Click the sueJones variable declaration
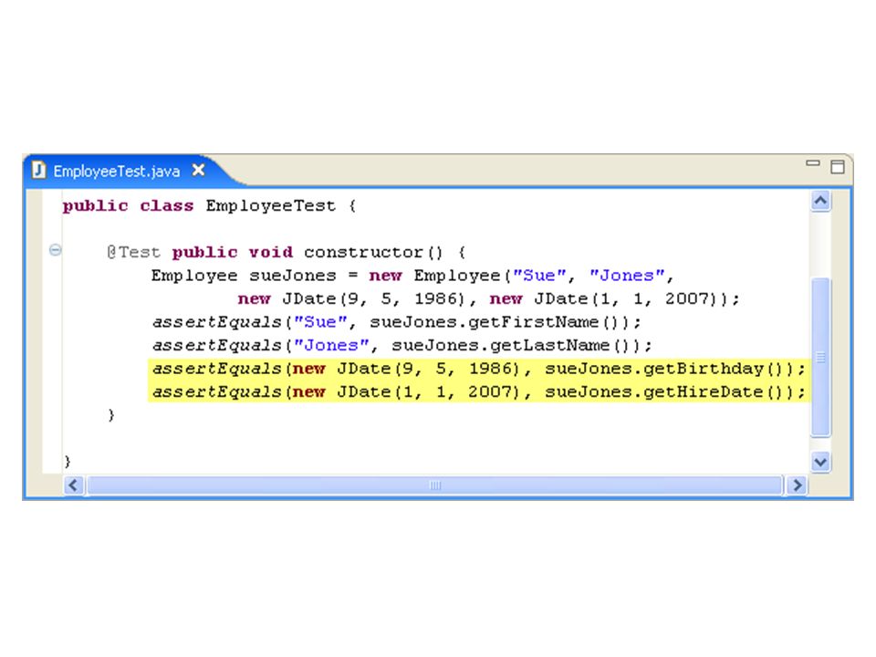The width and height of the screenshot is (876, 657). 292,276
